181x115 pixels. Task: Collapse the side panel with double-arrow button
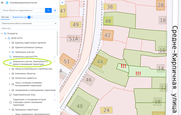point(62,2)
